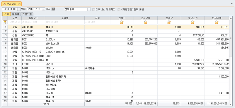The height and width of the screenshot is (108, 235).
Task: Click scrollbar down arrow of the grid
Action: pos(230,104)
